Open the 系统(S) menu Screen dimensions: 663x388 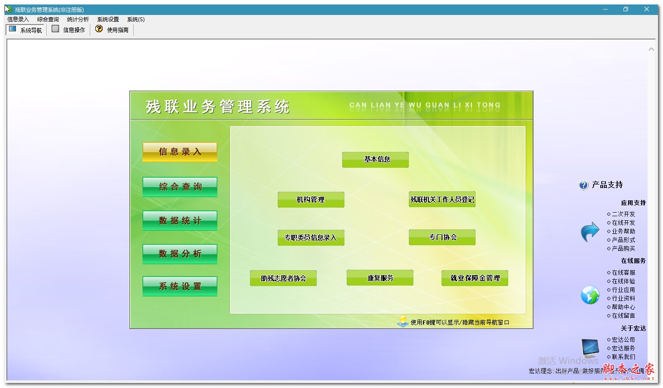click(x=135, y=19)
